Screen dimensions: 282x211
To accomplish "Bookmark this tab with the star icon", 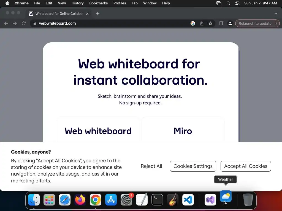I will pyautogui.click(x=210, y=23).
